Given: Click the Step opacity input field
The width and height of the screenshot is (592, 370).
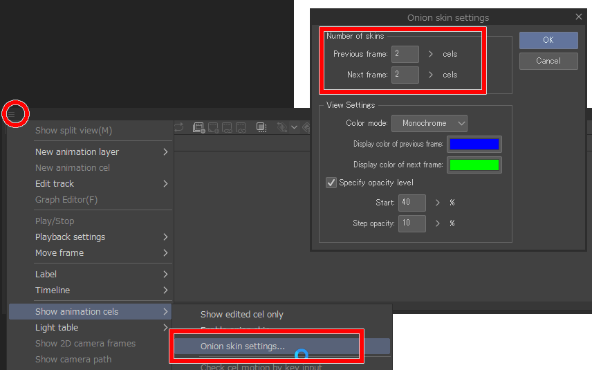Looking at the screenshot, I should [412, 223].
